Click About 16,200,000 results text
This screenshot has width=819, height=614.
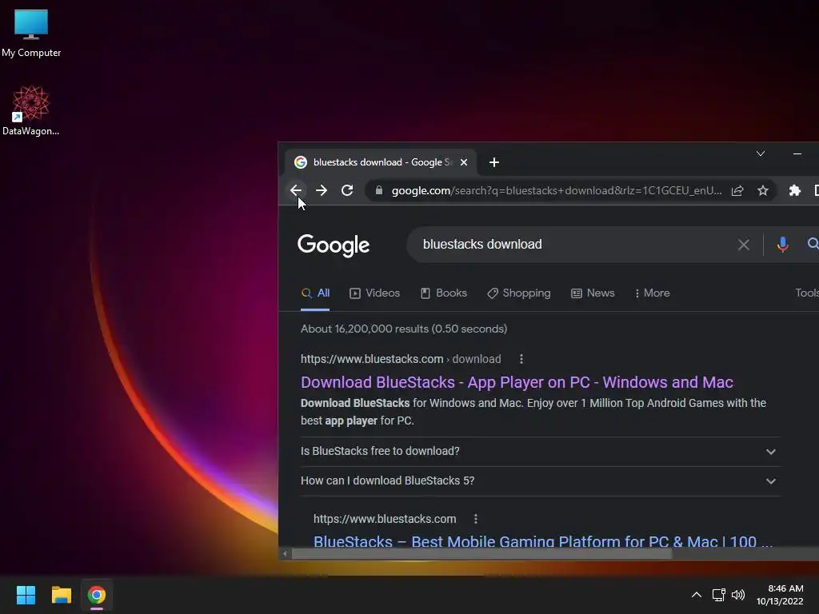pos(404,329)
